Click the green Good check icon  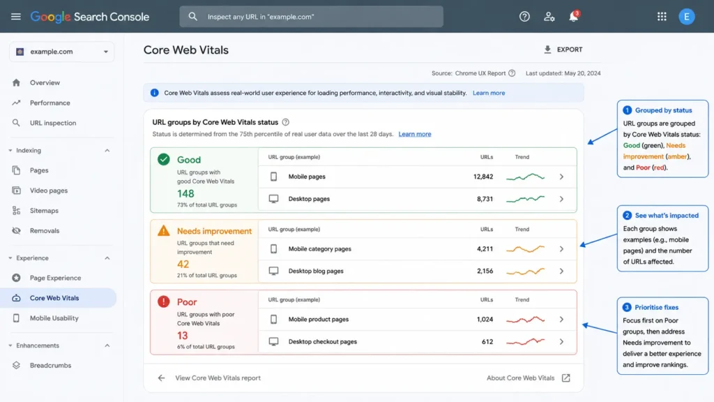(163, 159)
